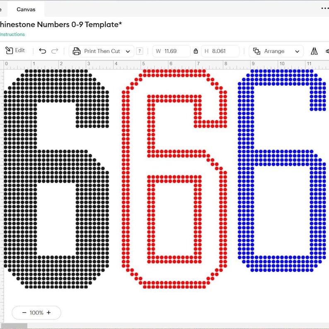
Task: Click the Arrange layers icon
Action: pyautogui.click(x=256, y=51)
